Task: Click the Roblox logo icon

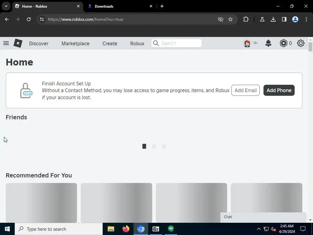Action: click(18, 43)
